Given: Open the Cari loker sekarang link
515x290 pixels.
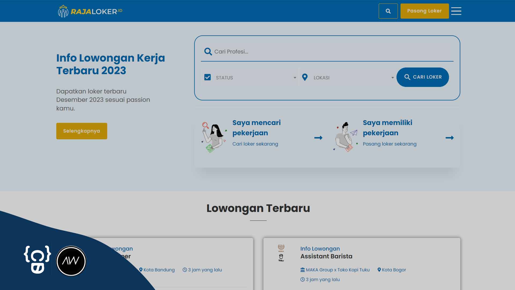Looking at the screenshot, I should pos(255,144).
